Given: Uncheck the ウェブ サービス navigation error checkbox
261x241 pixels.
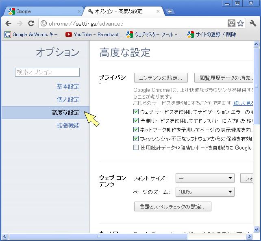Looking at the screenshot, I should tap(136, 112).
